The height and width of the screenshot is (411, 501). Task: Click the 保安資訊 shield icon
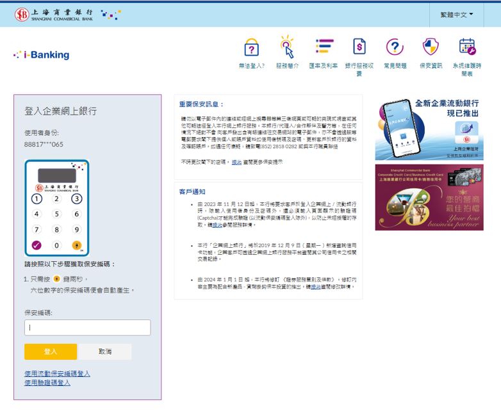(x=431, y=47)
